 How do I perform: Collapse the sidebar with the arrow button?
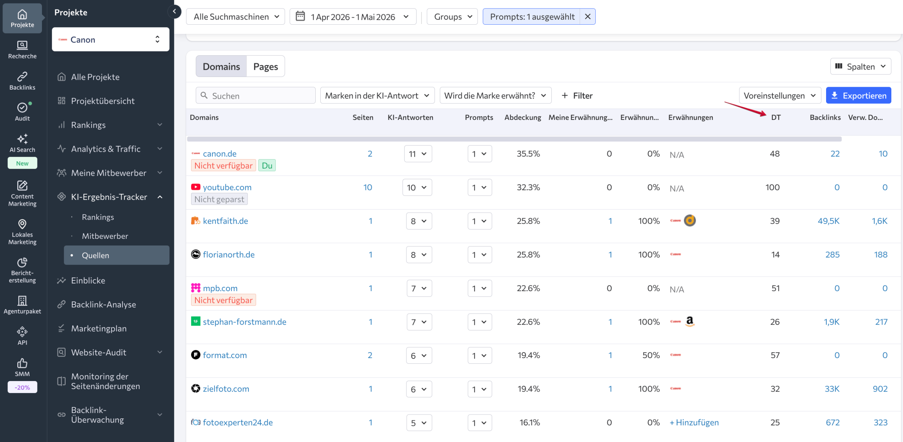click(174, 12)
